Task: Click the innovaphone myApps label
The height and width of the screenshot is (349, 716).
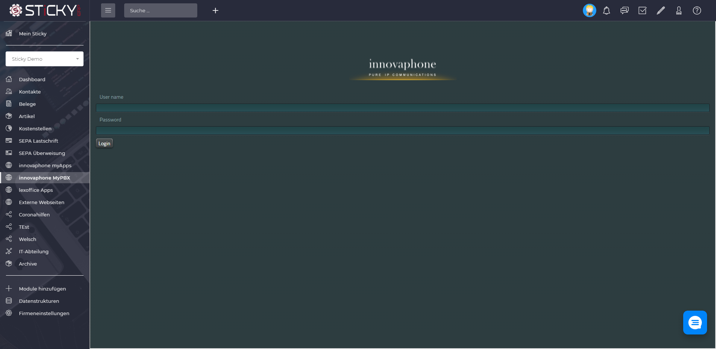Action: (45, 165)
